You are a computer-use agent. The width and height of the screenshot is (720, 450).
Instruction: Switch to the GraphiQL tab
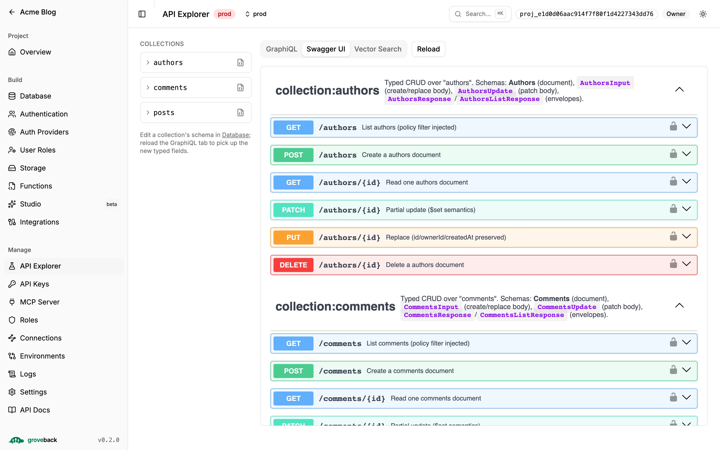[281, 49]
